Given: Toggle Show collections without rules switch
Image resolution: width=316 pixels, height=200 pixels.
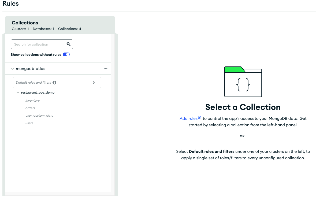Looking at the screenshot, I should tap(66, 54).
